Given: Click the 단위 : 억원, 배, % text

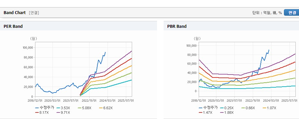Looking at the screenshot, I should click(x=267, y=13).
